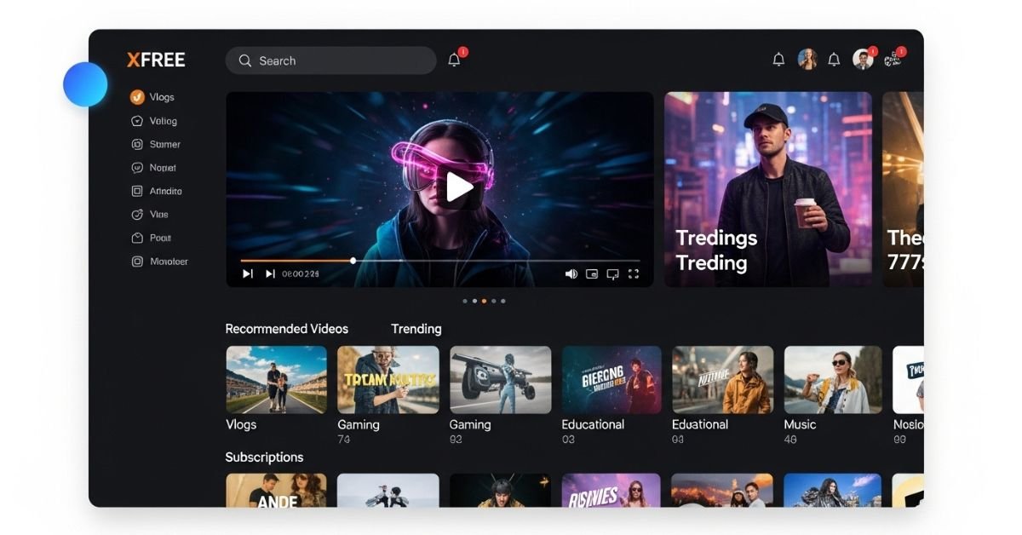The width and height of the screenshot is (1022, 535).
Task: Open the XFREE logo home link
Action: click(156, 60)
